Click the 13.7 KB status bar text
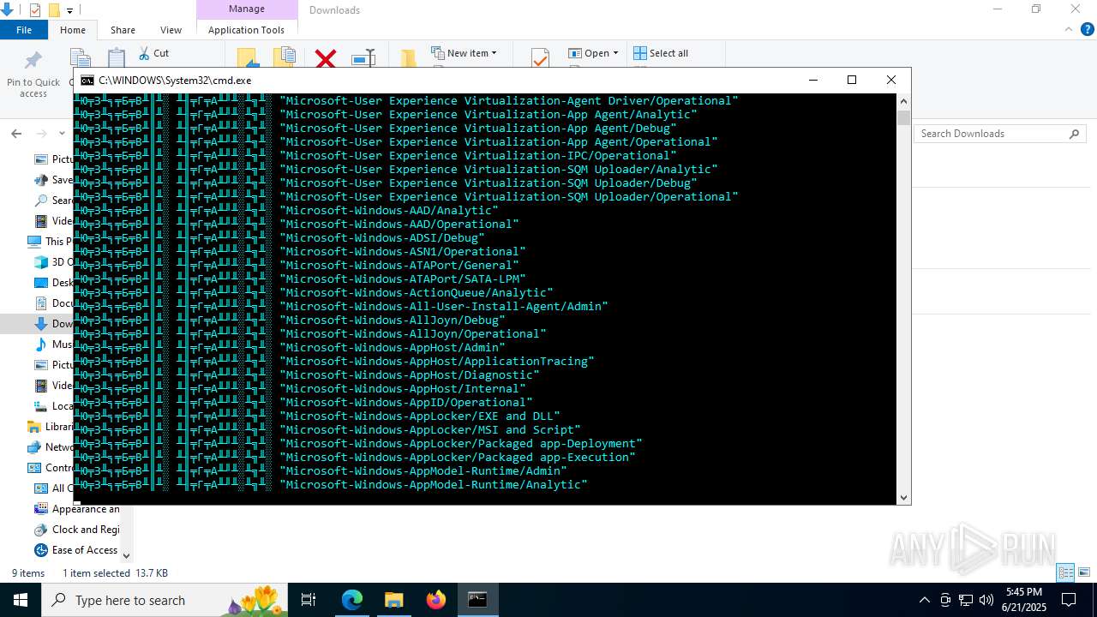 [x=152, y=573]
